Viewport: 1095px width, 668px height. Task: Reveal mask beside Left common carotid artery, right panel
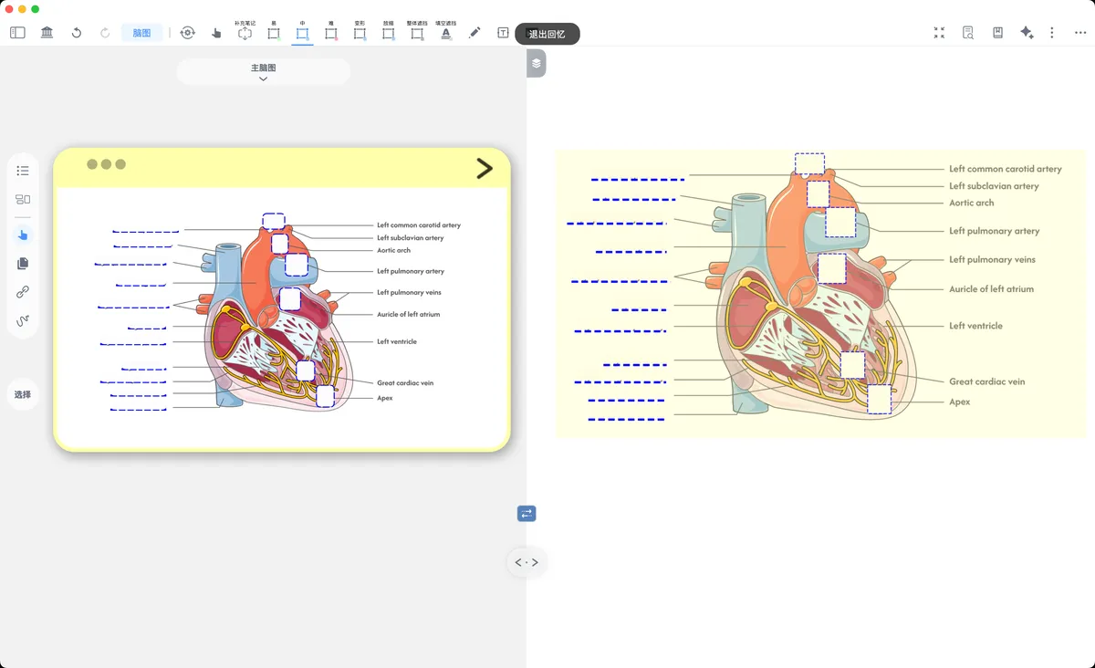click(x=809, y=164)
